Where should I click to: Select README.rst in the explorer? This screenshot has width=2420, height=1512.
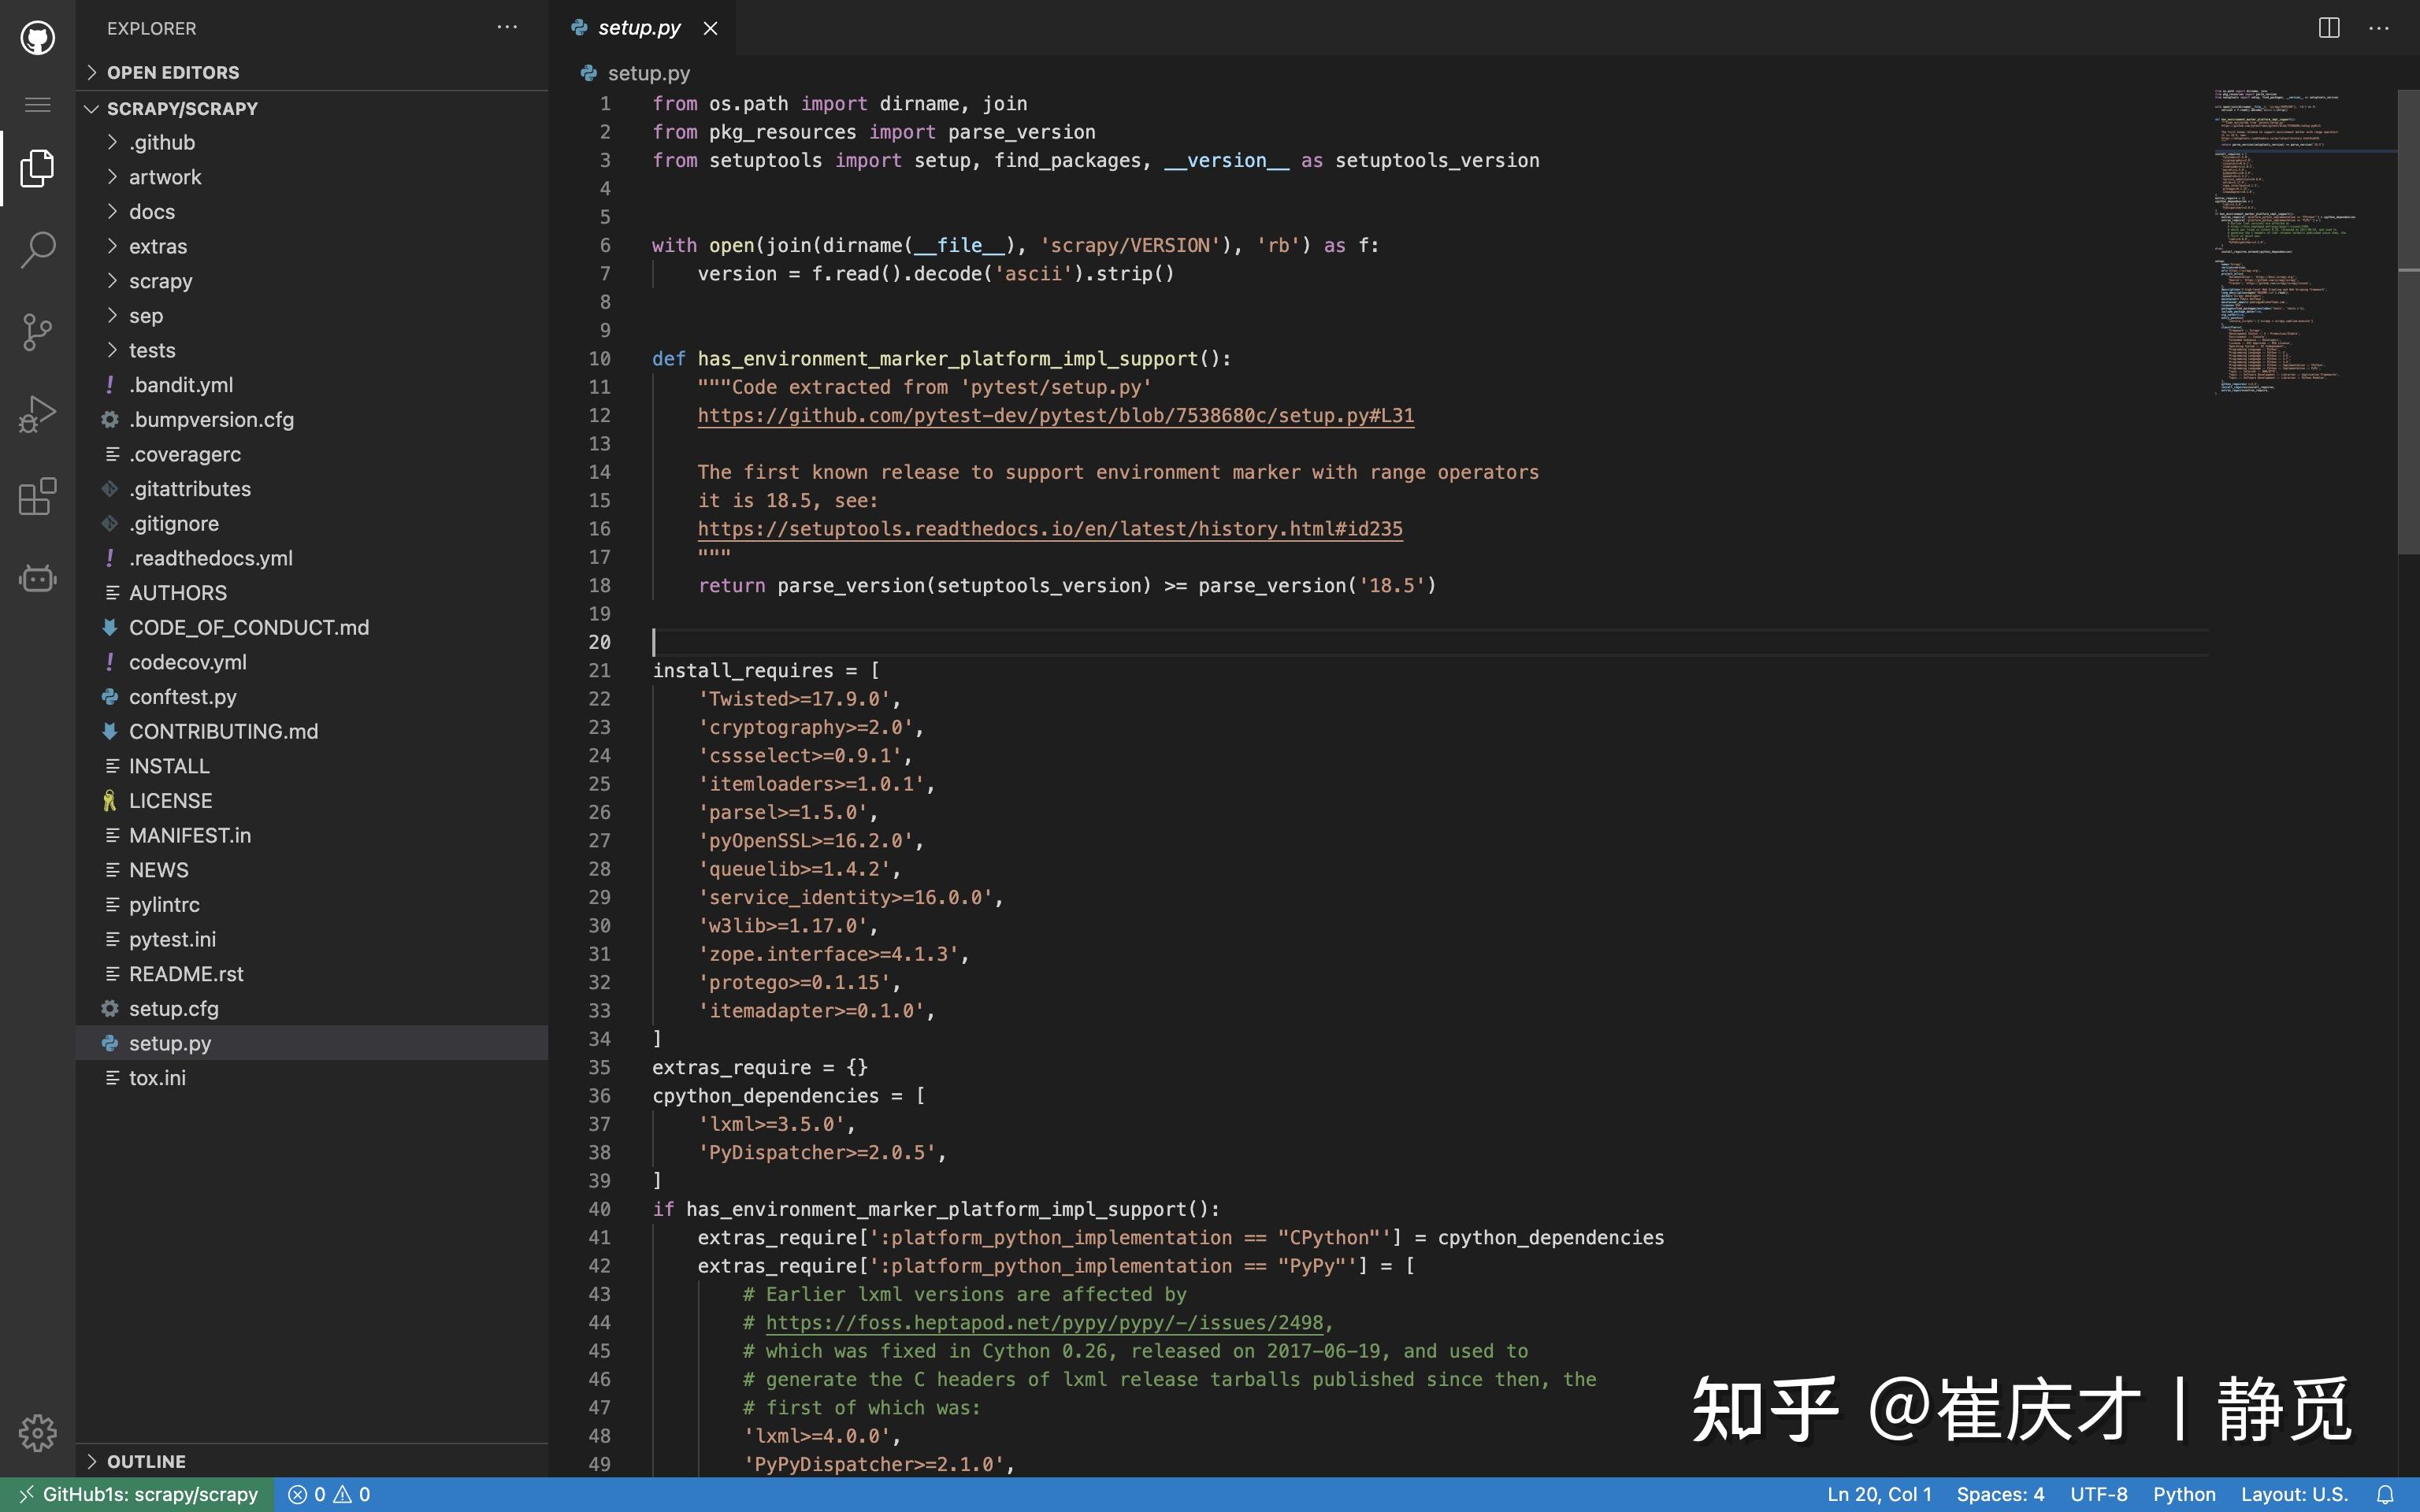click(x=187, y=973)
